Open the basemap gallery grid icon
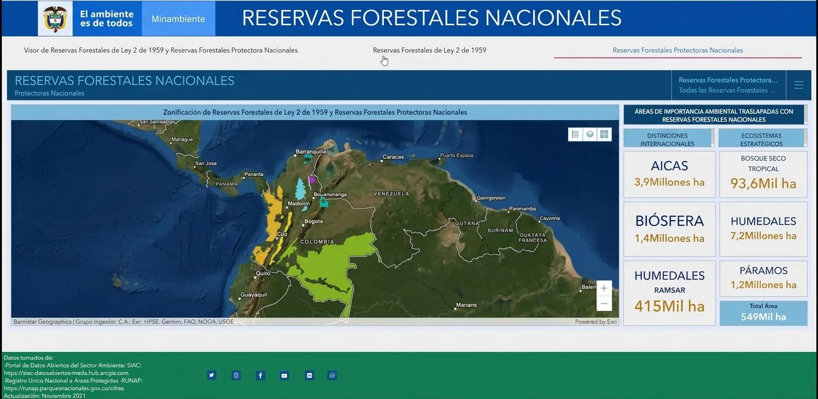This screenshot has height=399, width=818. pos(604,134)
